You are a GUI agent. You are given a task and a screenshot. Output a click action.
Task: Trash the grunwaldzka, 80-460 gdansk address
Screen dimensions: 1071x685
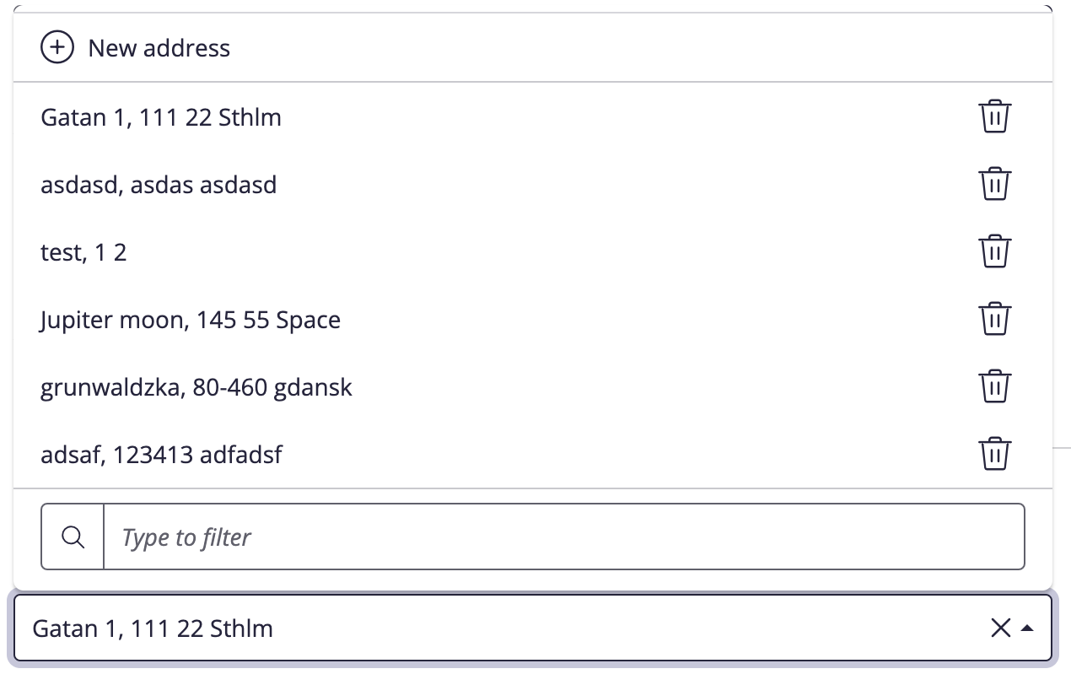point(994,386)
